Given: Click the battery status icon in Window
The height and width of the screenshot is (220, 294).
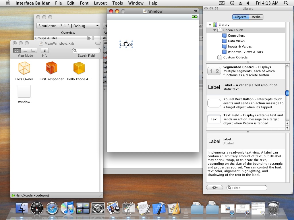Looking at the screenshot, I should 195,17.
